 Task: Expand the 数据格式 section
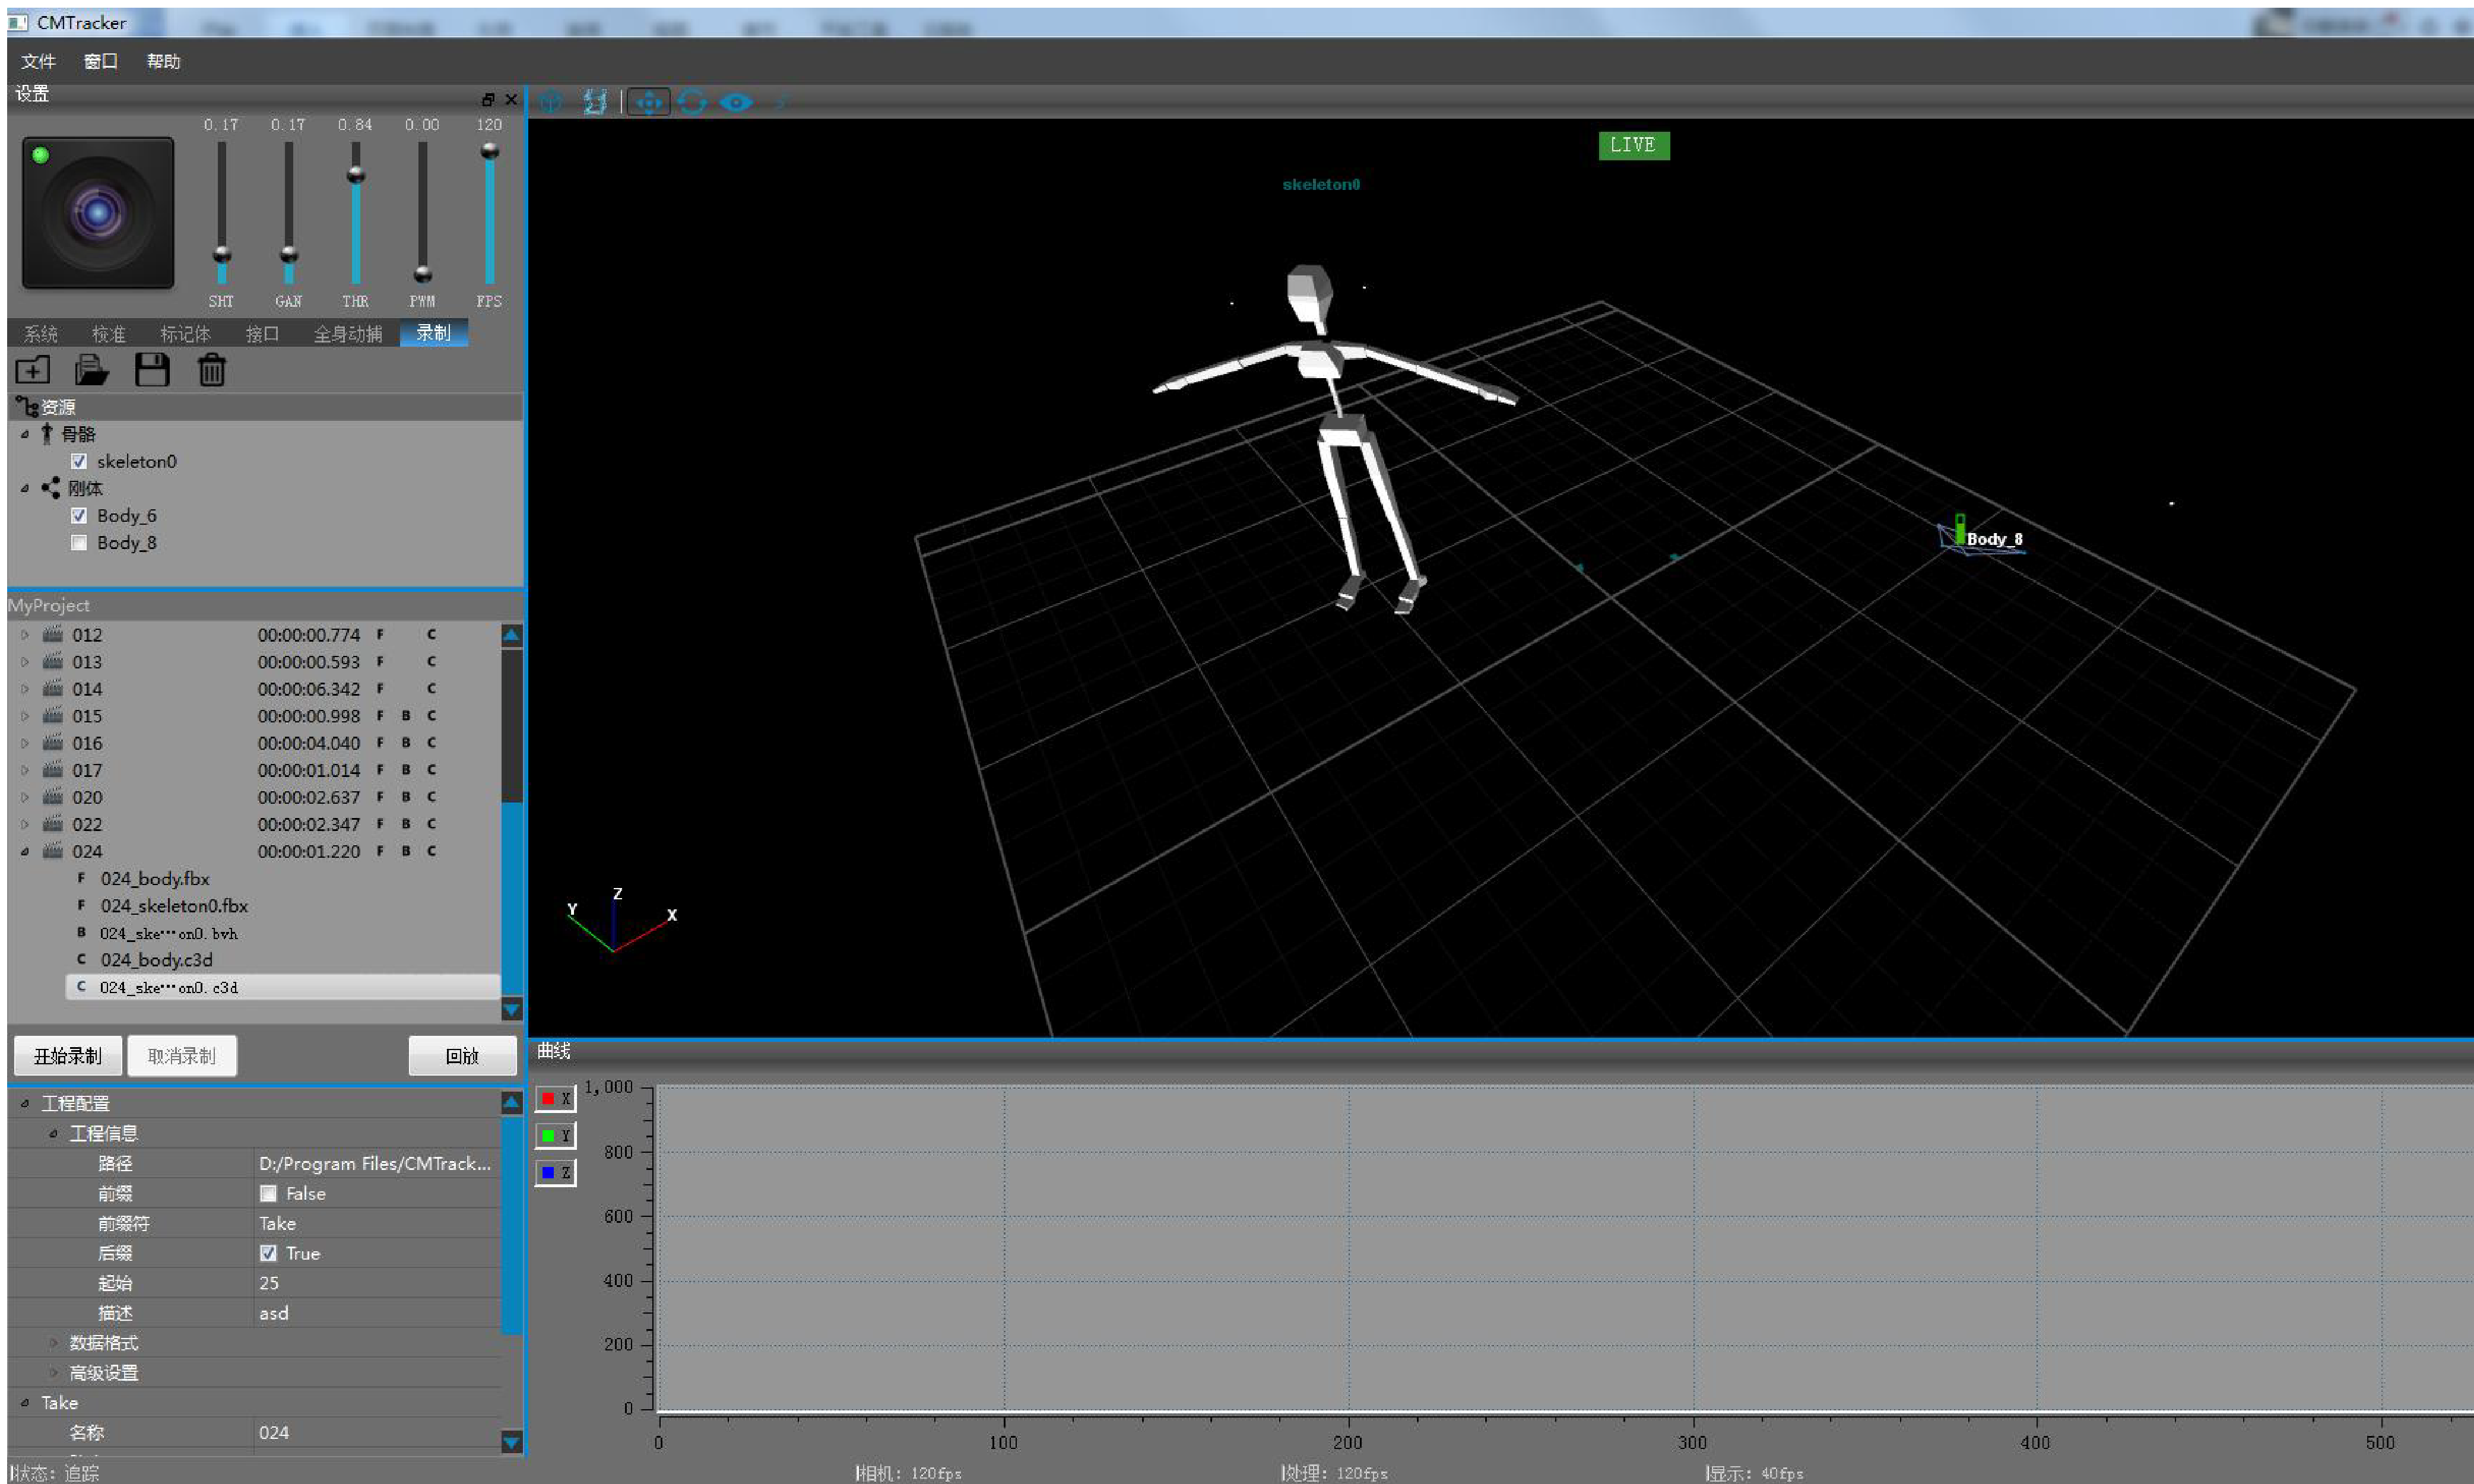[x=54, y=1343]
